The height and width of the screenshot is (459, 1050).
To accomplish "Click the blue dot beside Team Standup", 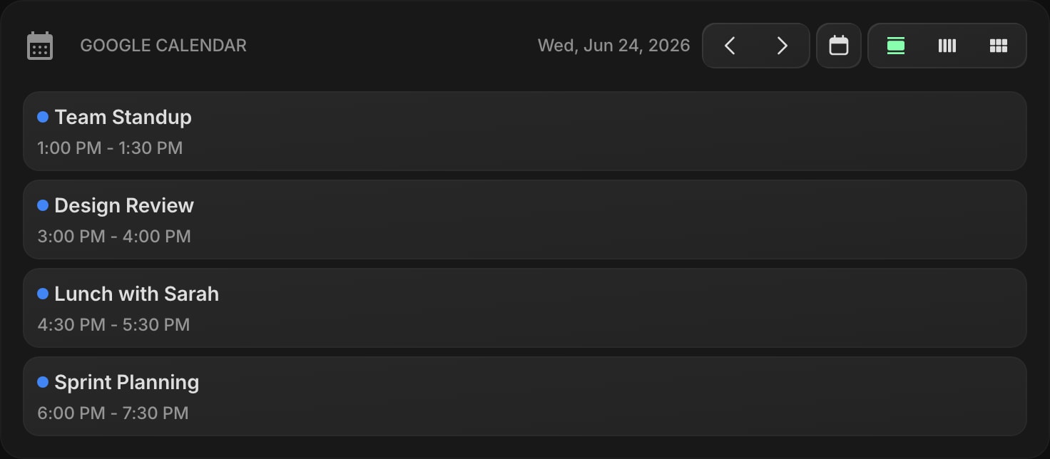I will tap(43, 117).
